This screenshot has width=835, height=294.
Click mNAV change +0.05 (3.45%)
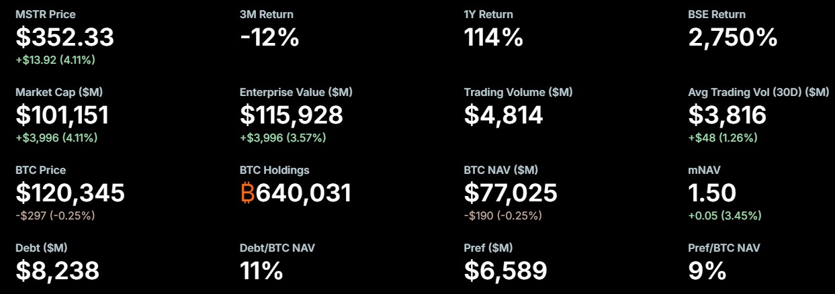point(725,216)
